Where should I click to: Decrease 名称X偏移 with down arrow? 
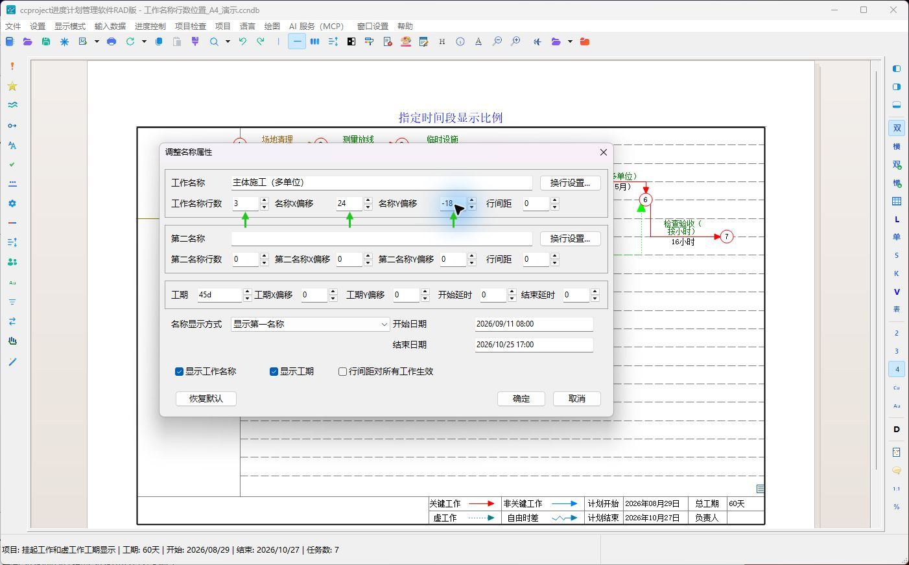(368, 207)
